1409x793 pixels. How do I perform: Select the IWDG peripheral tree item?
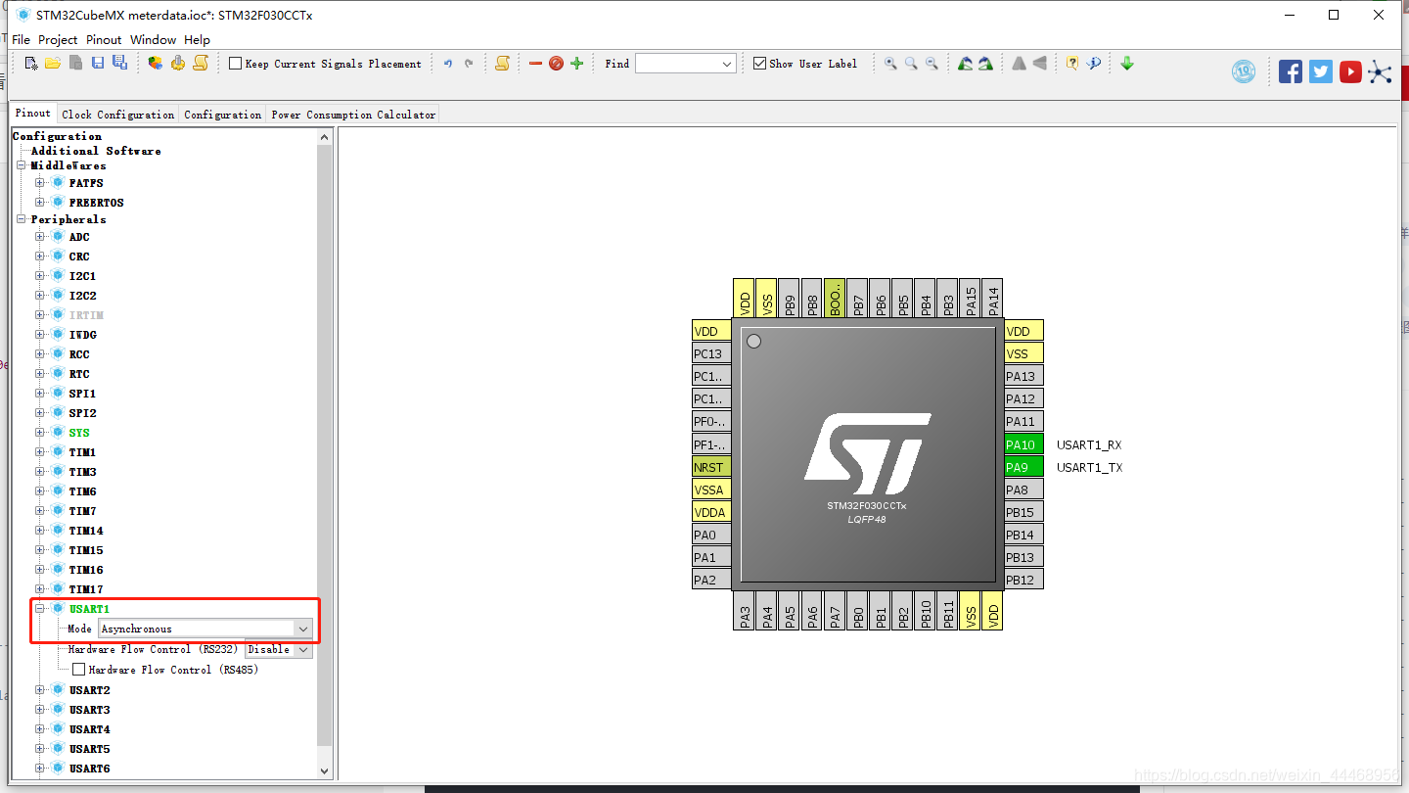pyautogui.click(x=82, y=335)
